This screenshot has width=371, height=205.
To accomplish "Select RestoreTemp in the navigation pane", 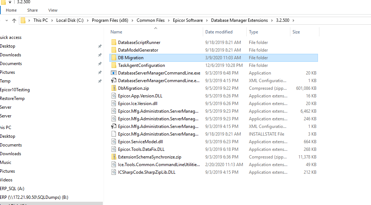I will pos(12,99).
